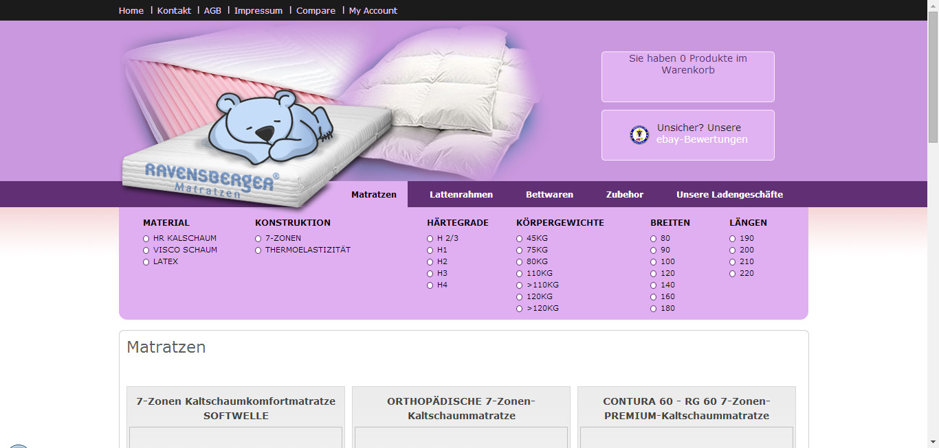
Task: Select H3 hardness grade
Action: [430, 274]
